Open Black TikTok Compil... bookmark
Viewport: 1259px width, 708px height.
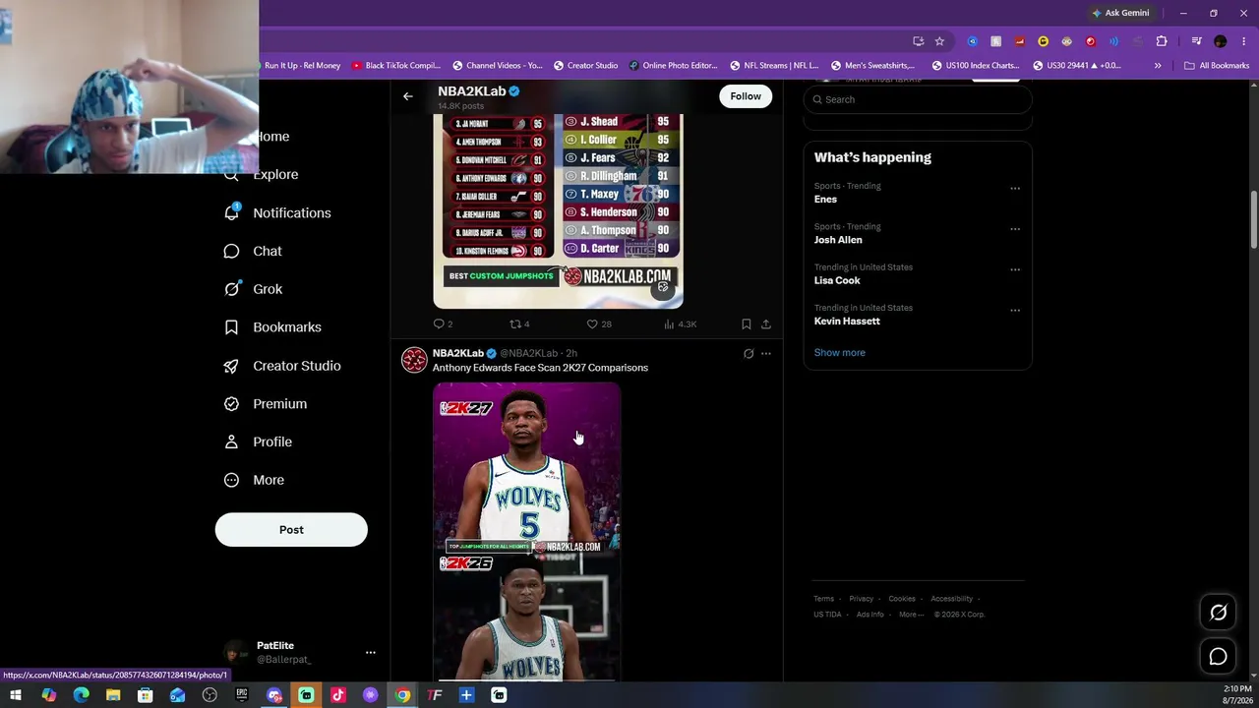(x=396, y=66)
